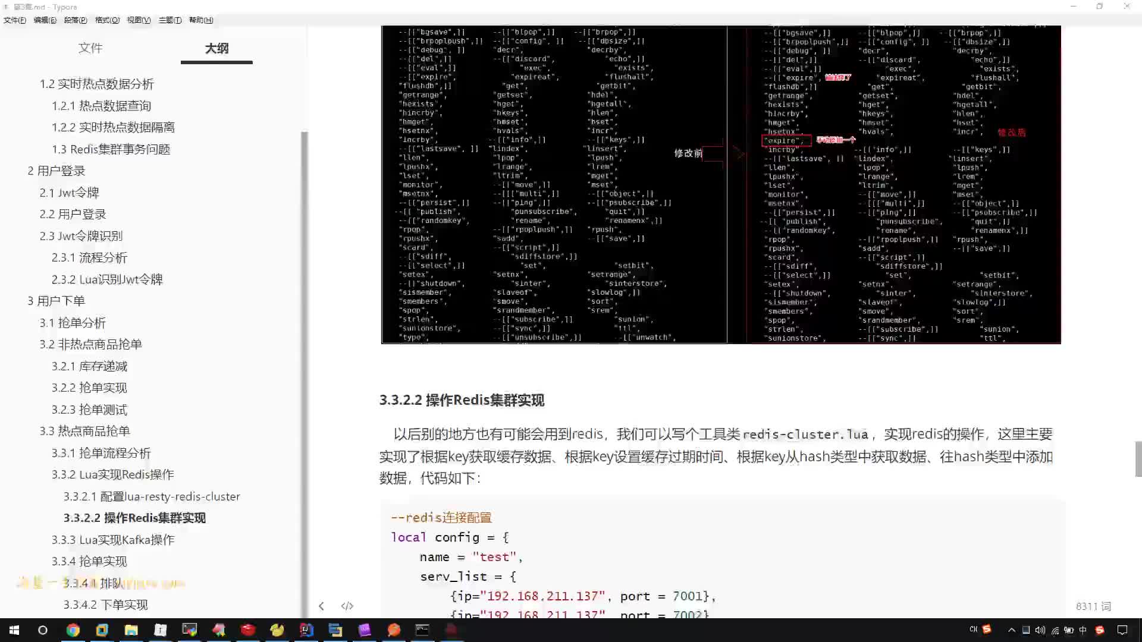Show hidden system tray icons
This screenshot has width=1142, height=642.
click(x=1011, y=630)
